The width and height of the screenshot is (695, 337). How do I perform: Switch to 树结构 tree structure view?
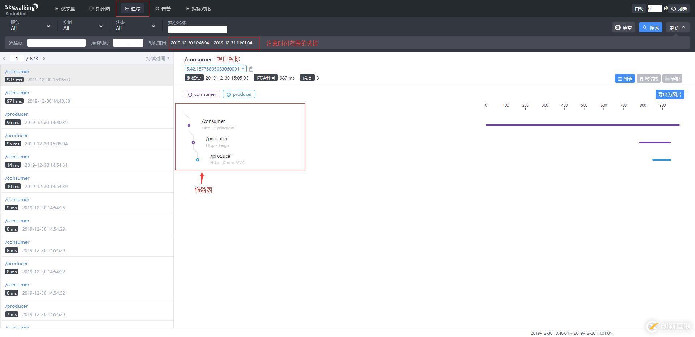(649, 78)
